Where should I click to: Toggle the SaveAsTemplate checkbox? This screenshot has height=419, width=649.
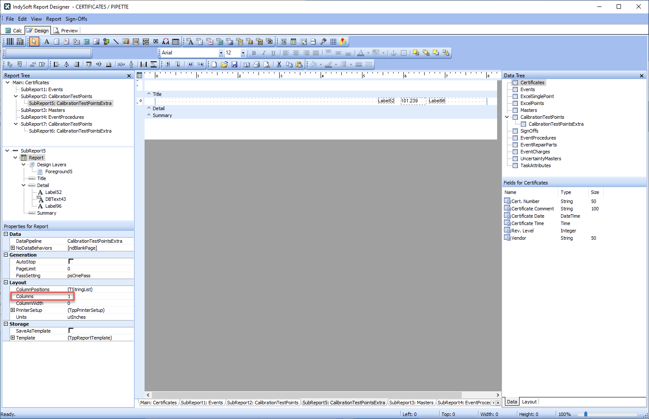coord(71,330)
